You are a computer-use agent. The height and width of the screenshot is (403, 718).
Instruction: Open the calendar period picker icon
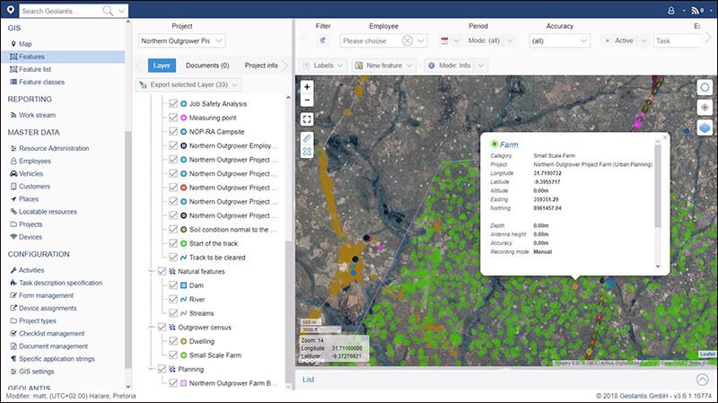[x=444, y=40]
